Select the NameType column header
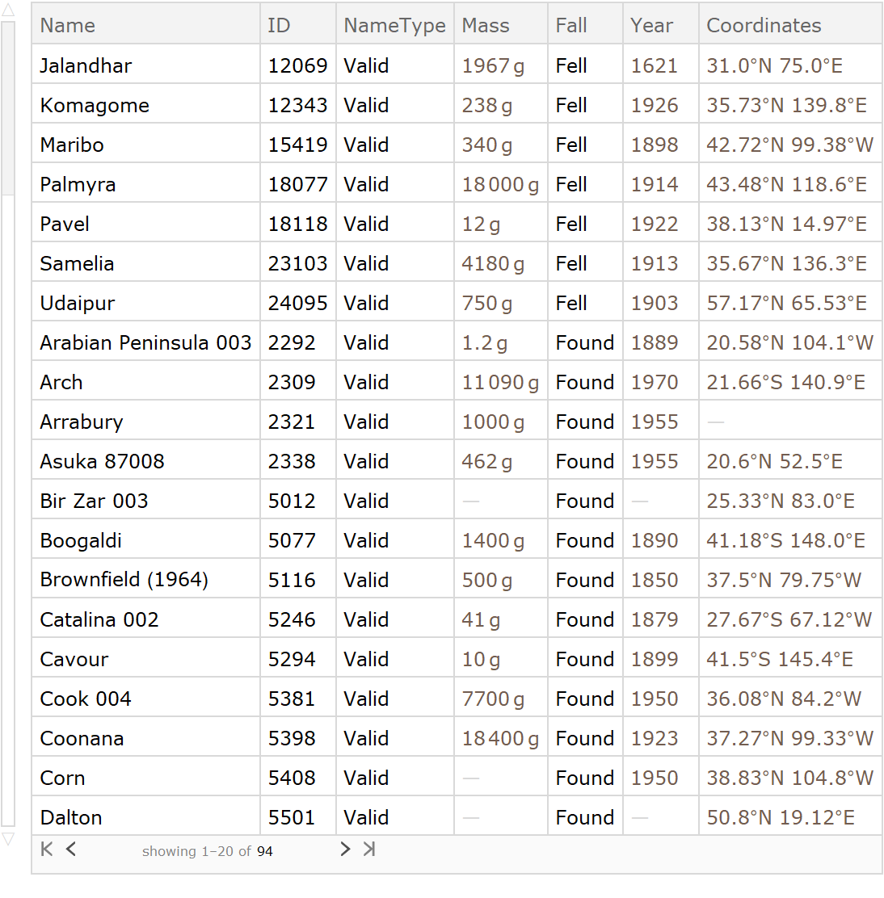The height and width of the screenshot is (898, 884). pos(394,26)
